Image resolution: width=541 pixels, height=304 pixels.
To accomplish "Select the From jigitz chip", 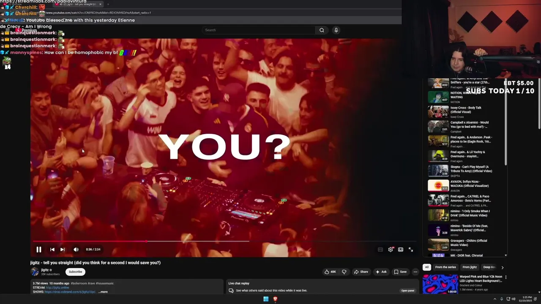I will click(x=470, y=267).
